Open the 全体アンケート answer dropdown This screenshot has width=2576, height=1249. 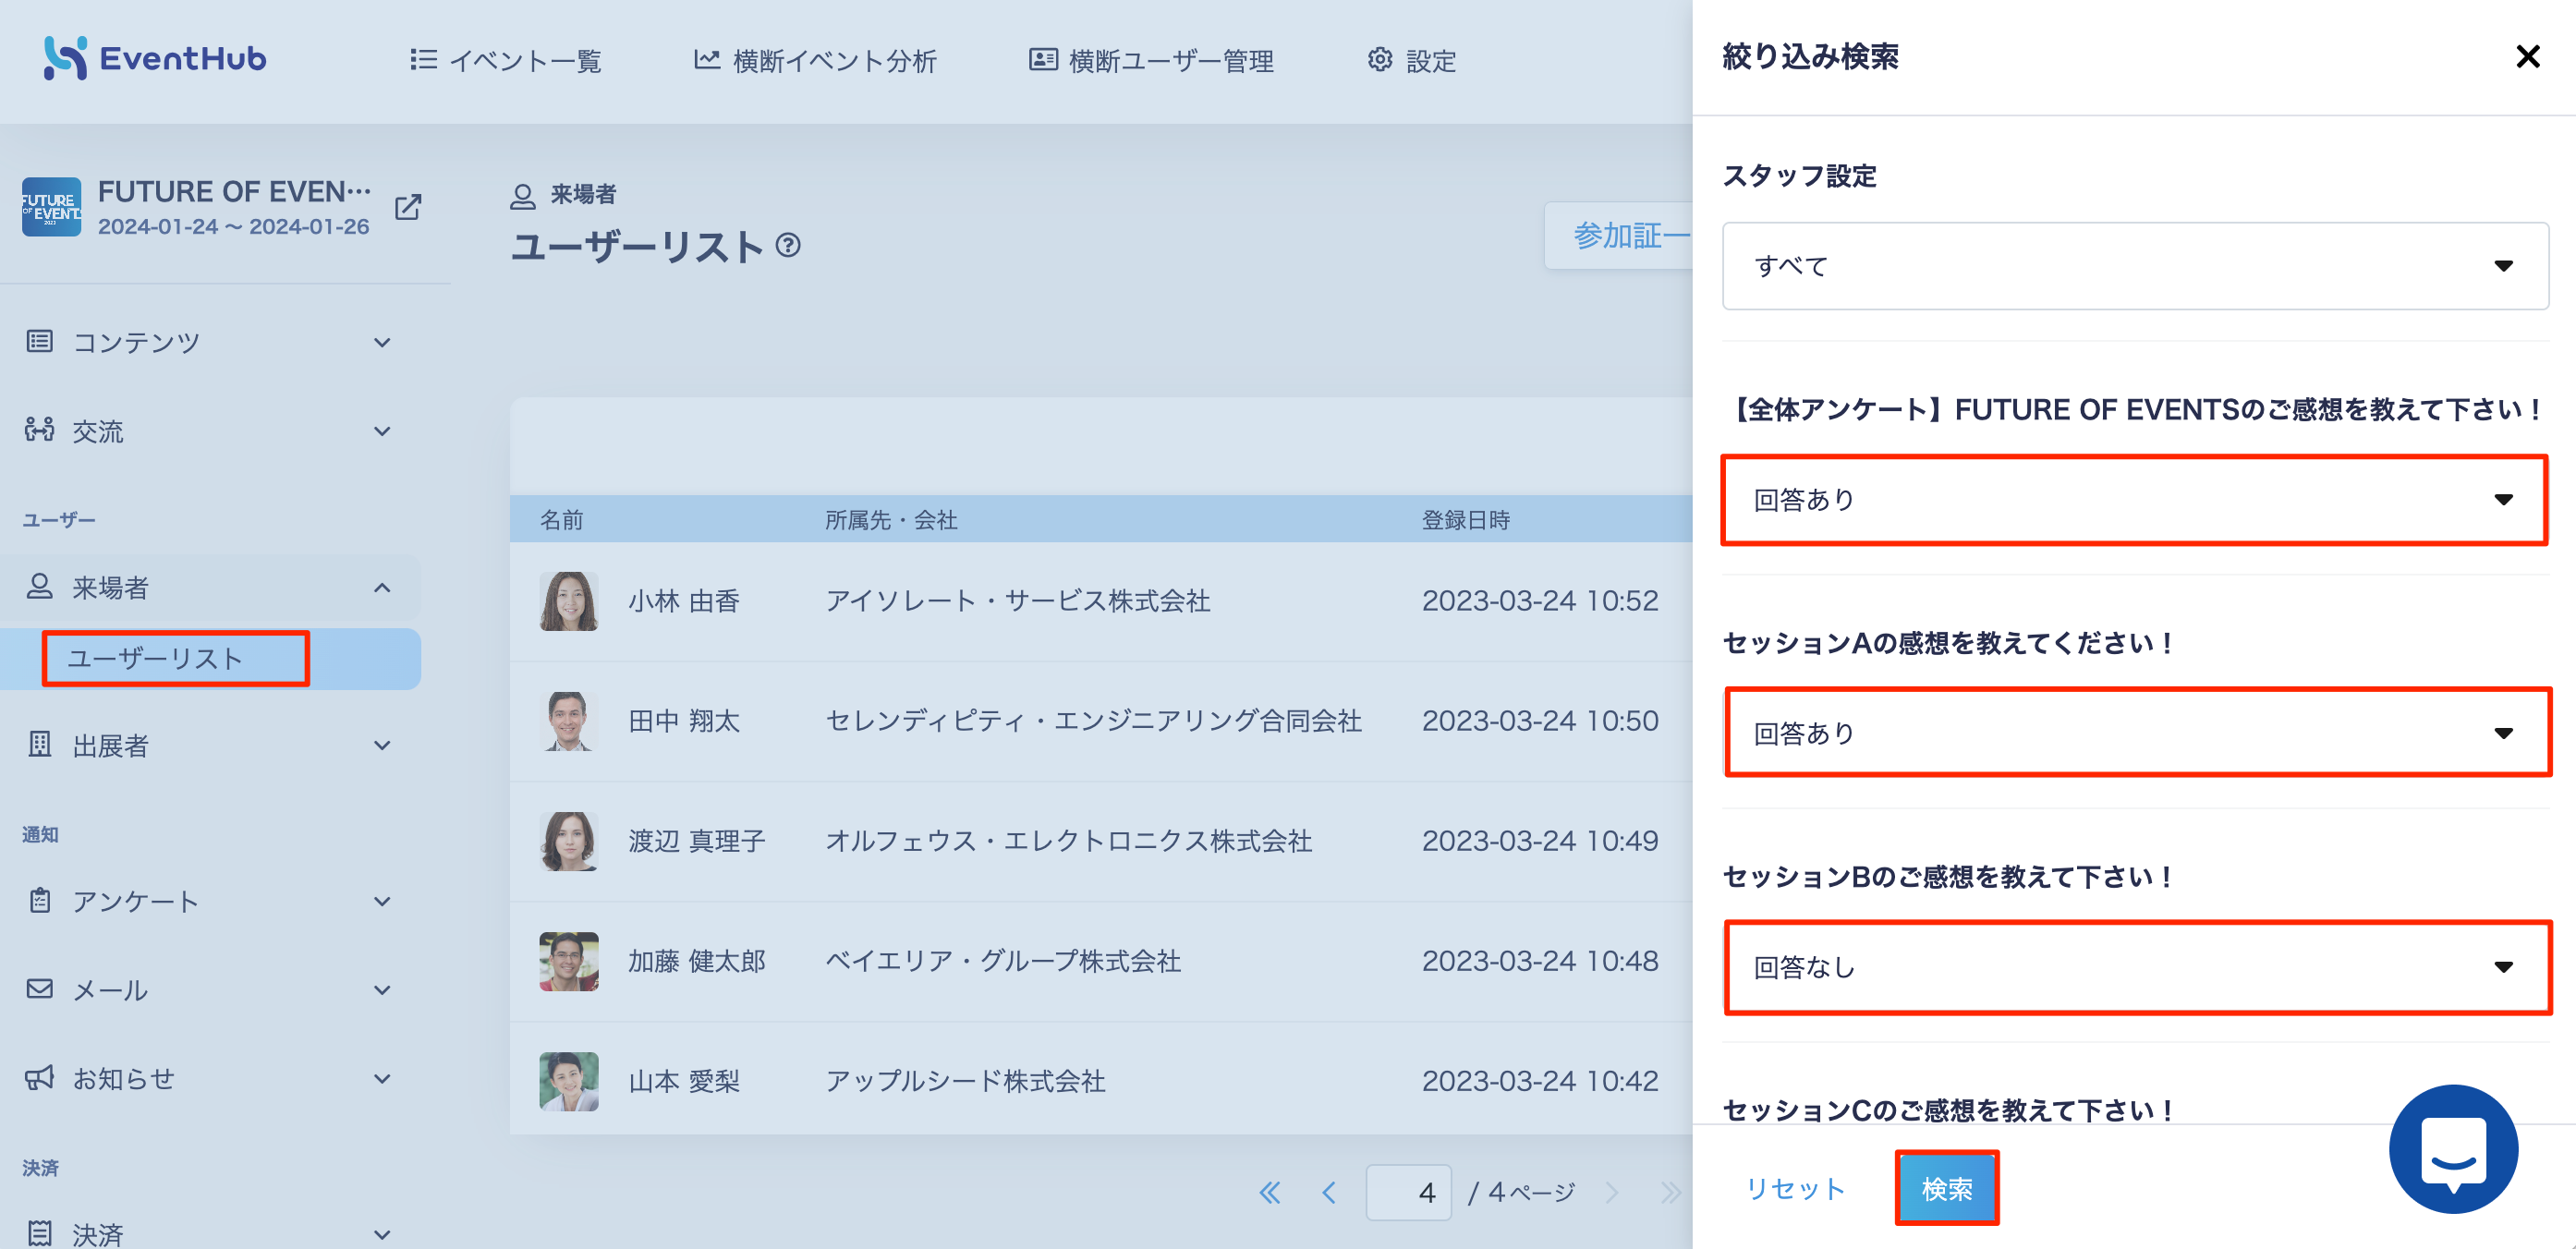click(x=2135, y=500)
